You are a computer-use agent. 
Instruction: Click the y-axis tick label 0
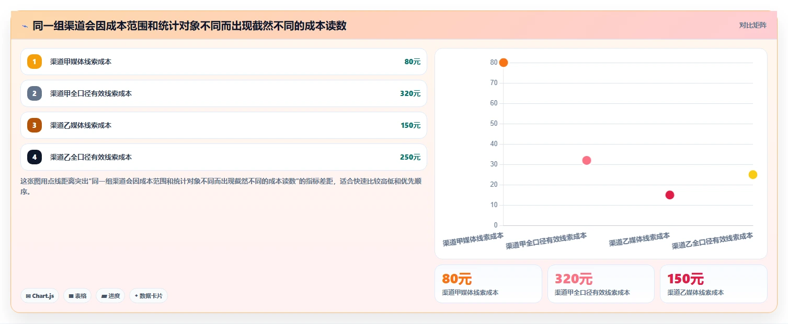(496, 225)
